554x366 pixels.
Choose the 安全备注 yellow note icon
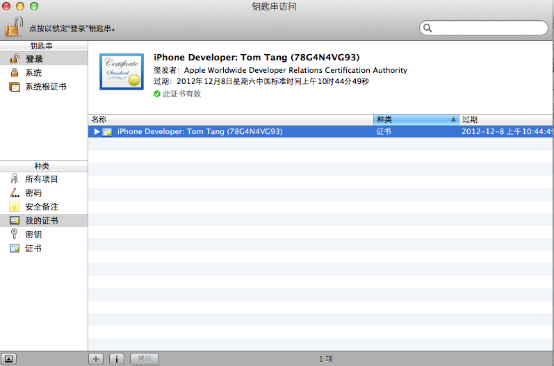[15, 206]
